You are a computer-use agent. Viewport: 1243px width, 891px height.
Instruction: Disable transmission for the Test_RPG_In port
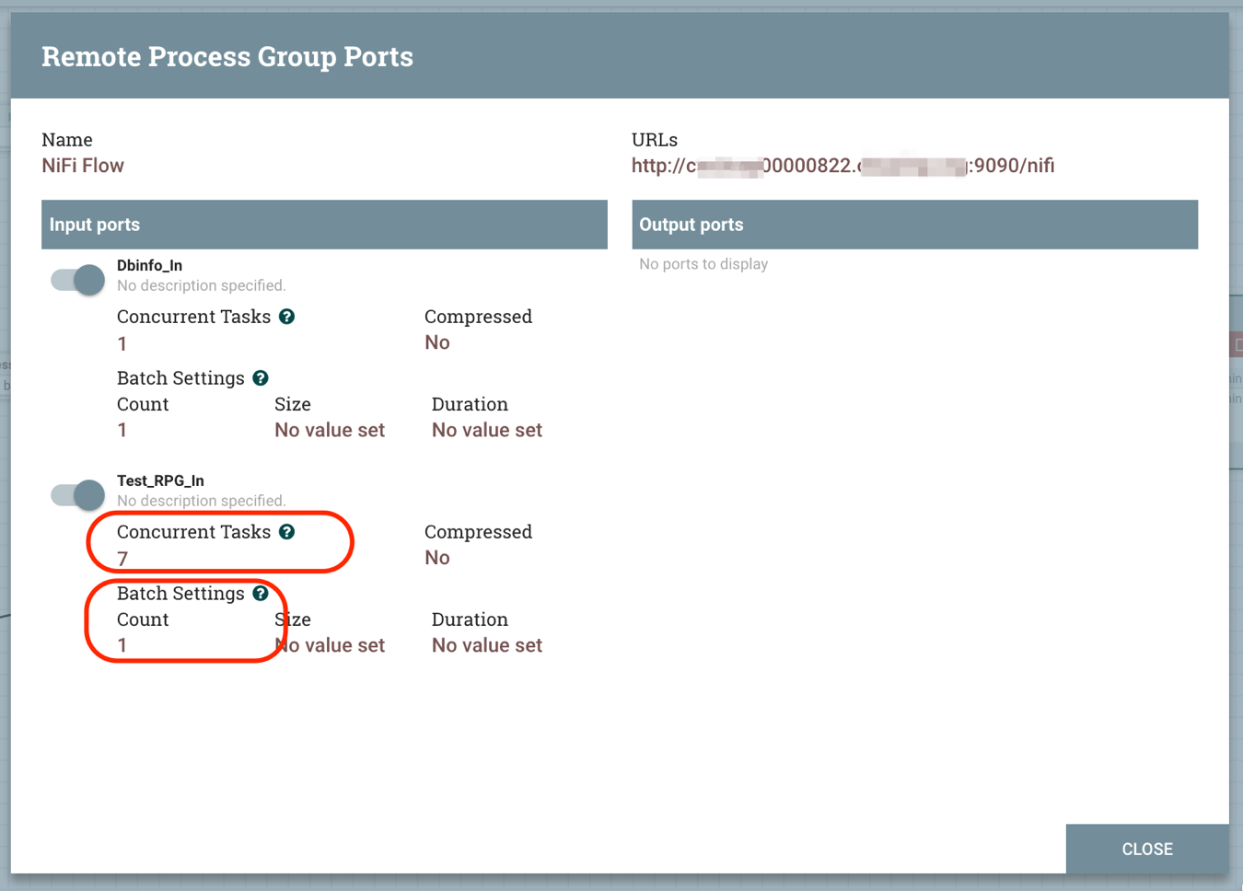pos(75,494)
